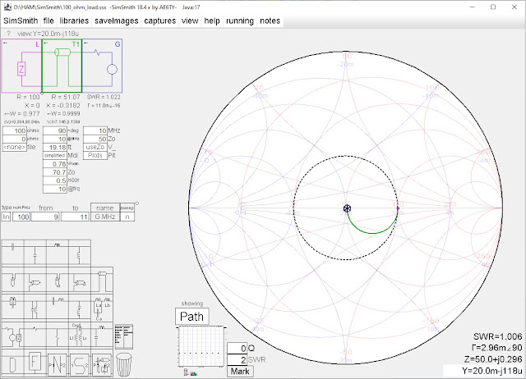Click the Mark button
This screenshot has height=379, width=526.
tap(240, 372)
